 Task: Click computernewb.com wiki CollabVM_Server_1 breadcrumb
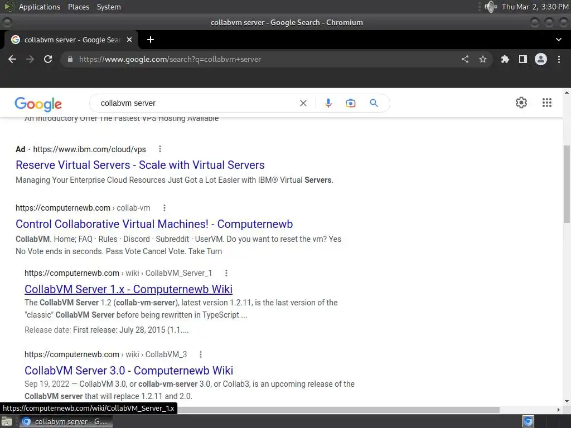point(118,273)
